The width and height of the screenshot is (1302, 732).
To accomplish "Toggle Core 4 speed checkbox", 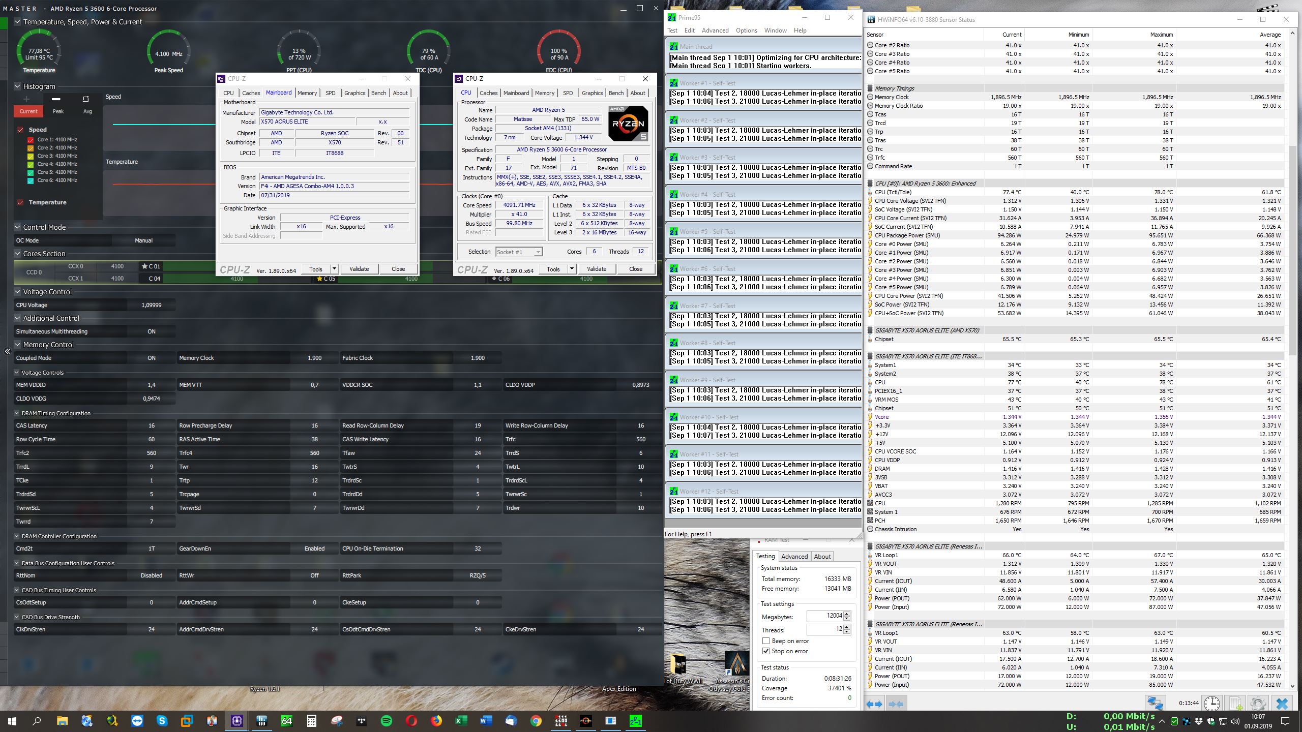I will coord(31,164).
